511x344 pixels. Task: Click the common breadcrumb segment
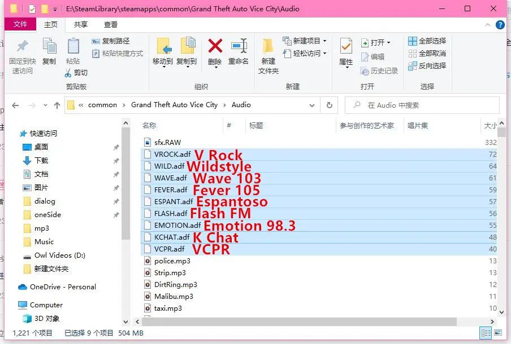point(103,105)
